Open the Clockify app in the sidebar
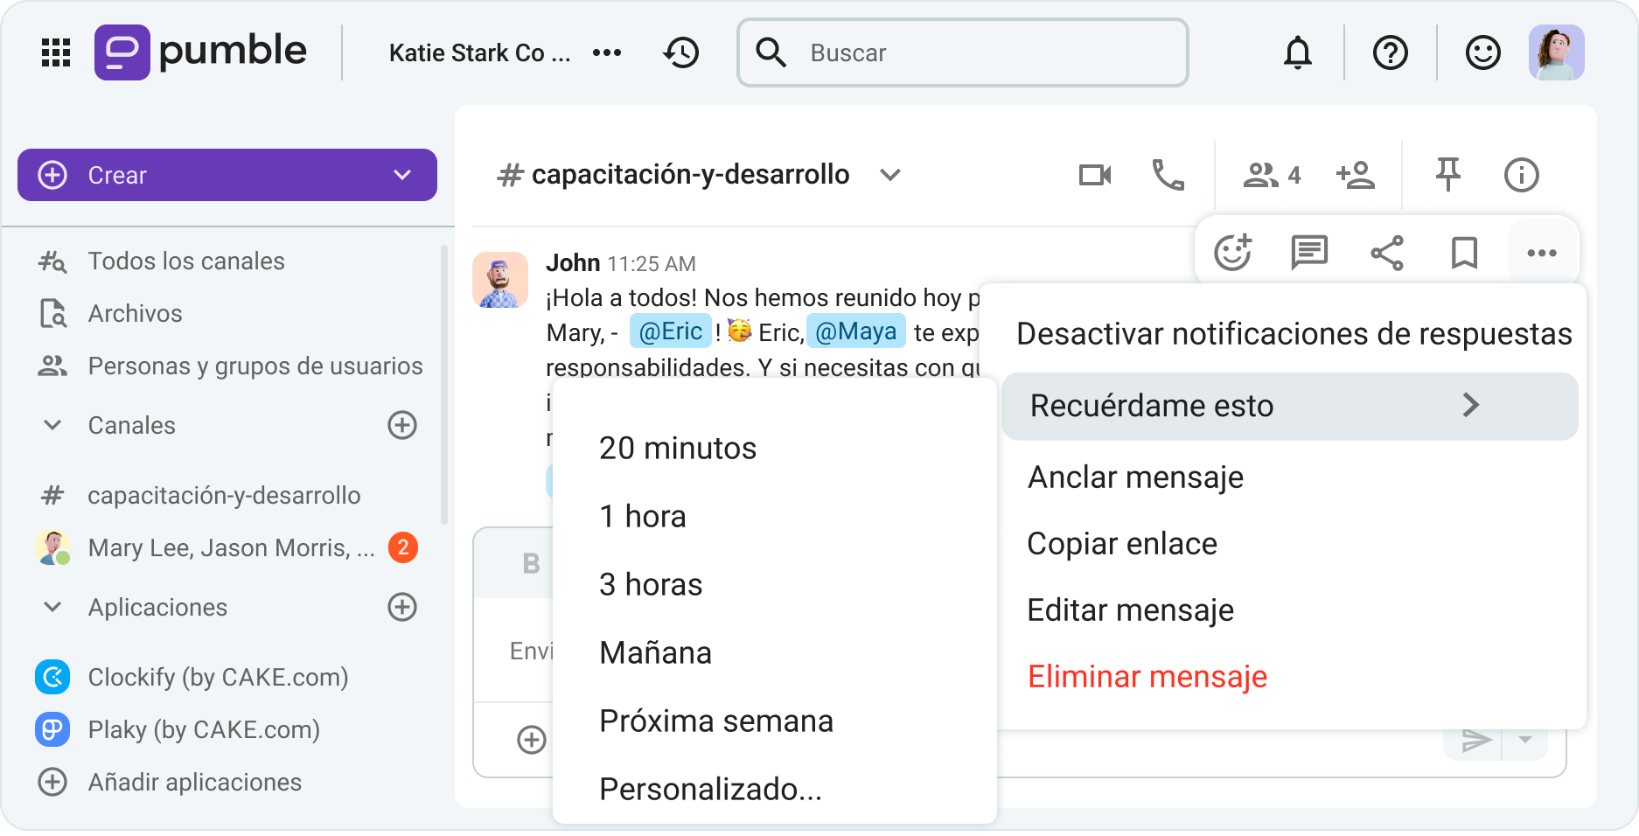Viewport: 1639px width, 836px height. click(x=219, y=677)
